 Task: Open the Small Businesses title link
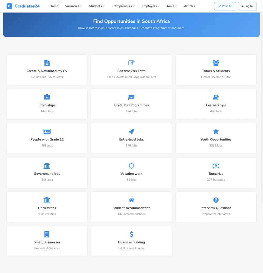47,242
